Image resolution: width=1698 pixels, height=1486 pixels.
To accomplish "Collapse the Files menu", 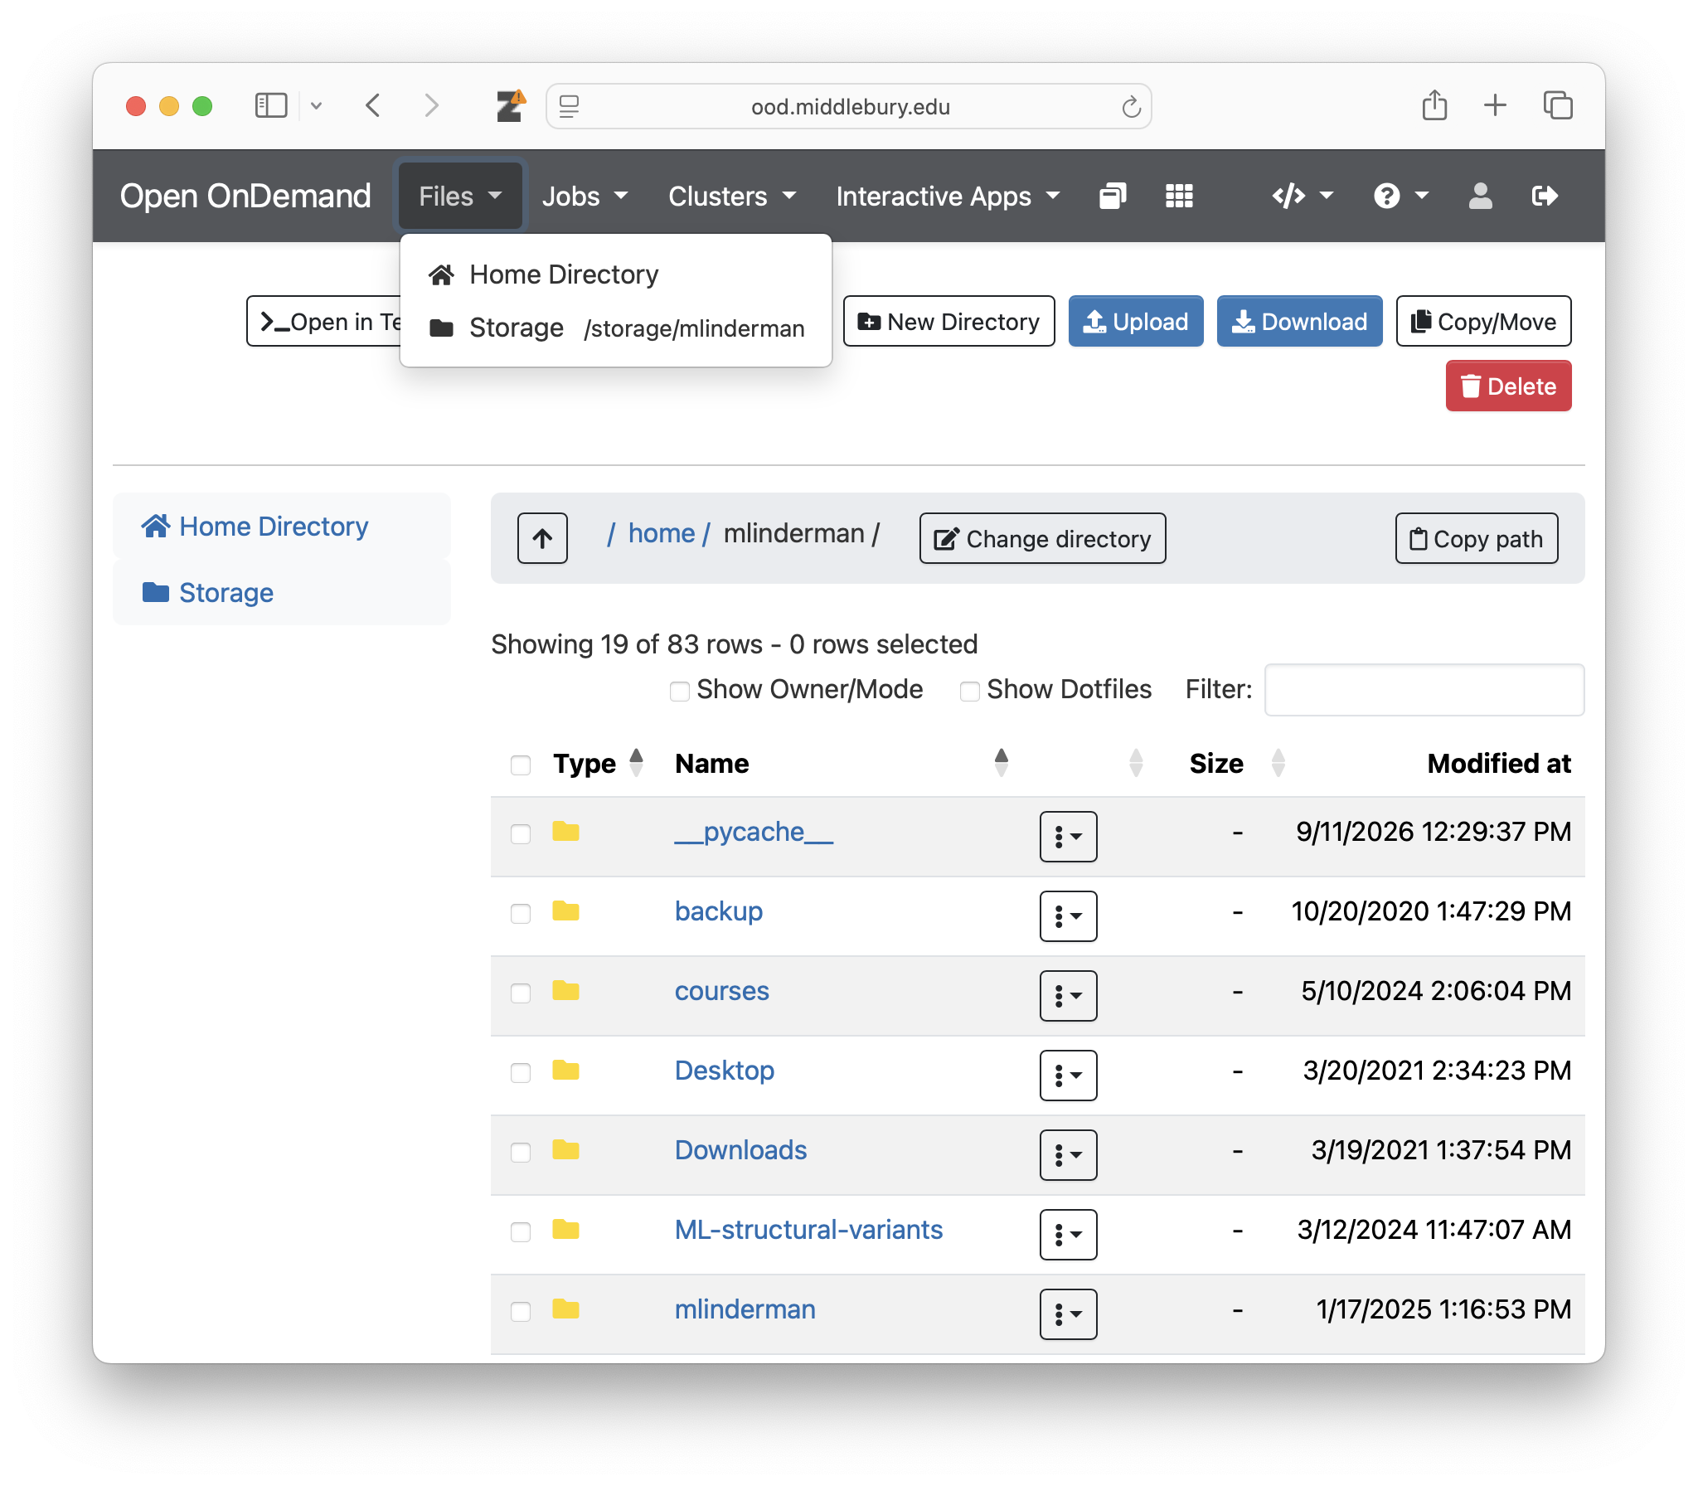I will 460,197.
